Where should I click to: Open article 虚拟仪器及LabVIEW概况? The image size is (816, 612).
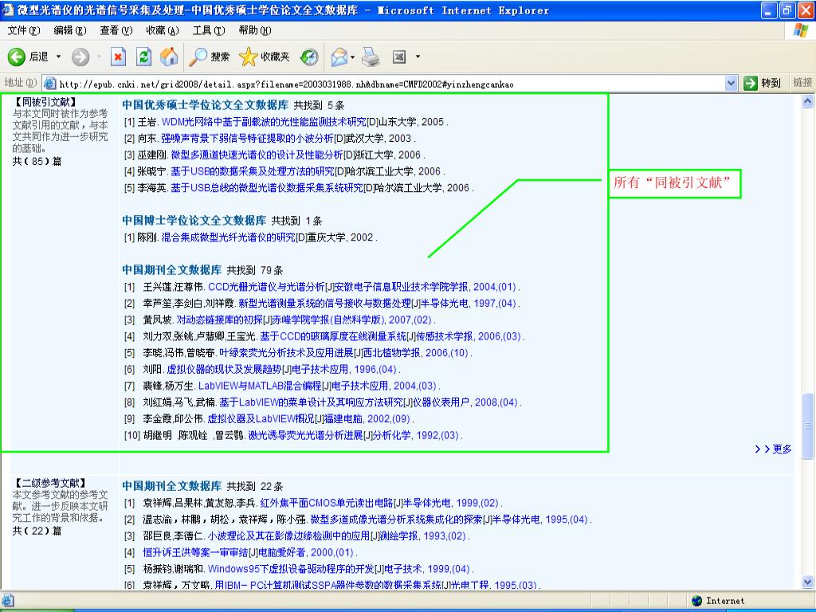[261, 419]
